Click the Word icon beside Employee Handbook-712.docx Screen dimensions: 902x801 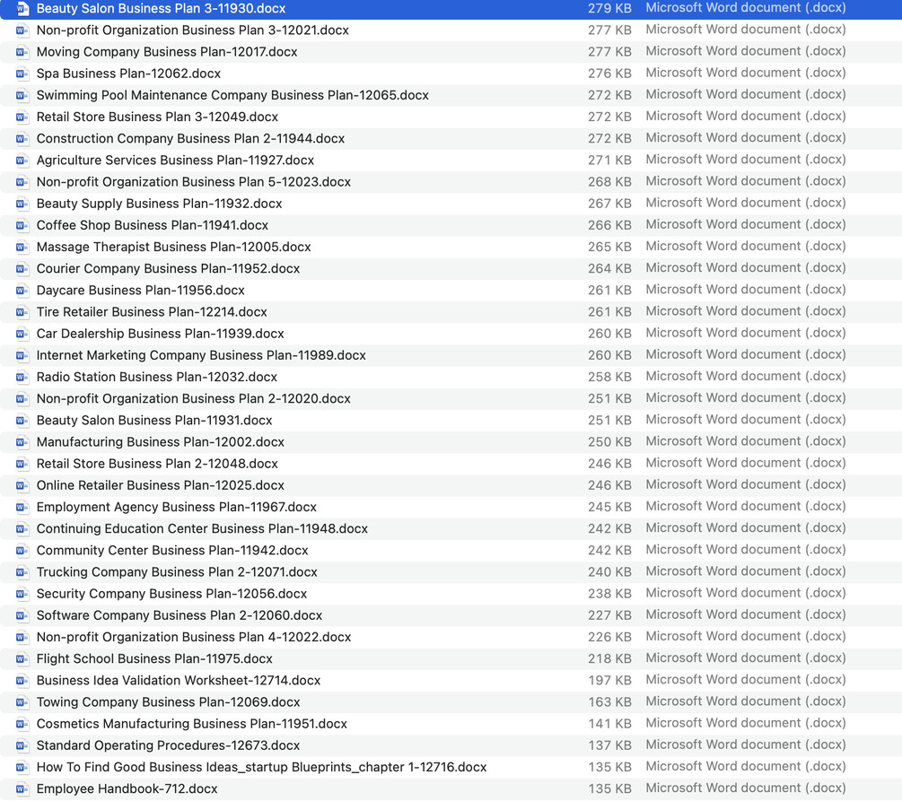(x=22, y=789)
